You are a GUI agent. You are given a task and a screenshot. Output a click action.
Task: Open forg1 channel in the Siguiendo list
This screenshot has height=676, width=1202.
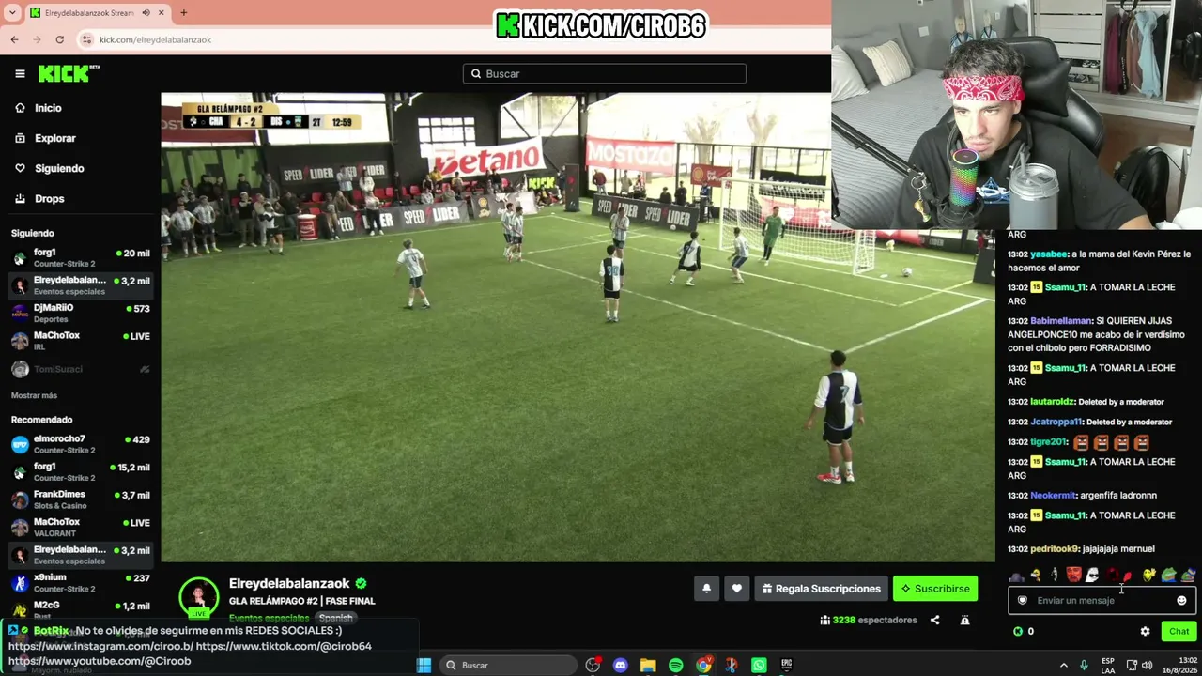pos(80,257)
